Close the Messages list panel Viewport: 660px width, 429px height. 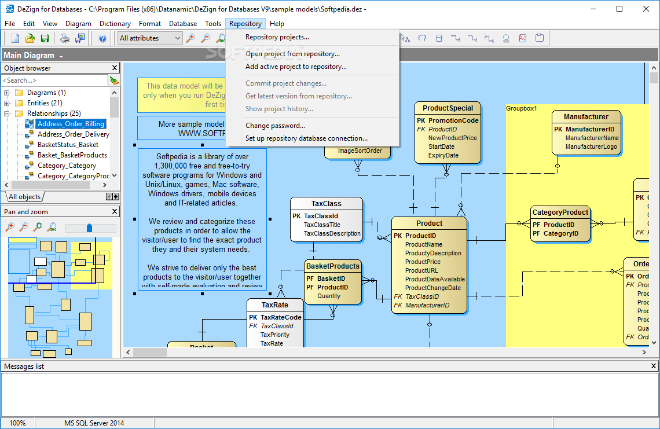pos(654,366)
